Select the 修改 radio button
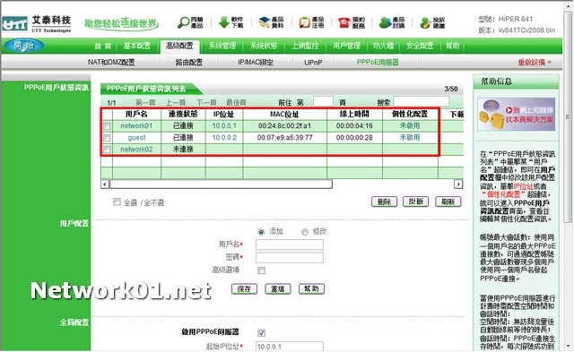 (x=305, y=232)
